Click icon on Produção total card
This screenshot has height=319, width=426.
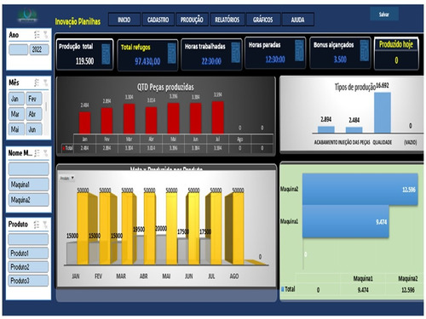106,54
